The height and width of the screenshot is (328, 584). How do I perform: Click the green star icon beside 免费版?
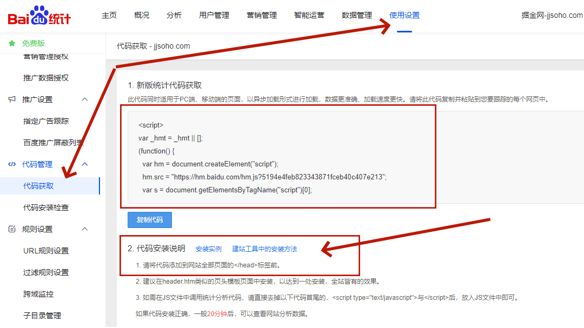[x=12, y=43]
